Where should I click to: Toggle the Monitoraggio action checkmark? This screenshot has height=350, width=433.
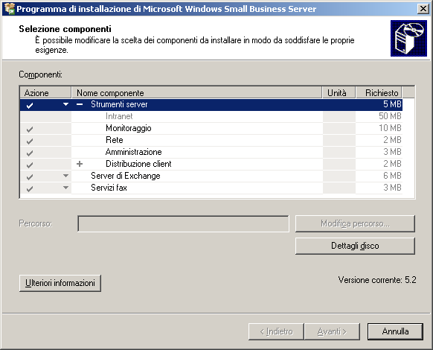[30, 129]
